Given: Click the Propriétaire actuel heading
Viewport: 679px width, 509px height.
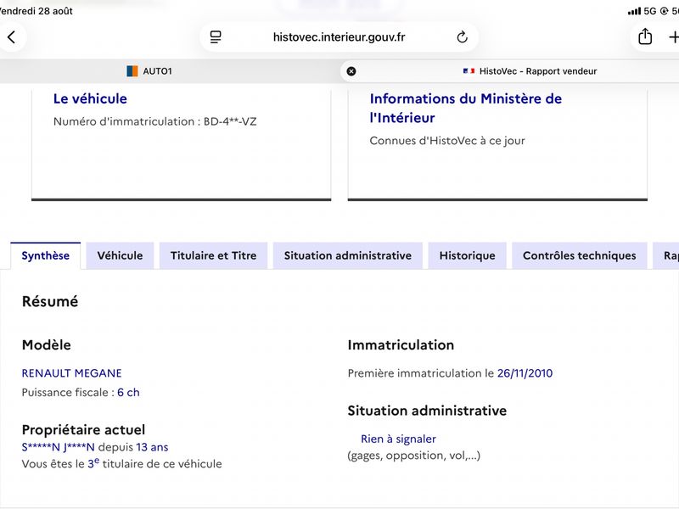Looking at the screenshot, I should coord(83,430).
